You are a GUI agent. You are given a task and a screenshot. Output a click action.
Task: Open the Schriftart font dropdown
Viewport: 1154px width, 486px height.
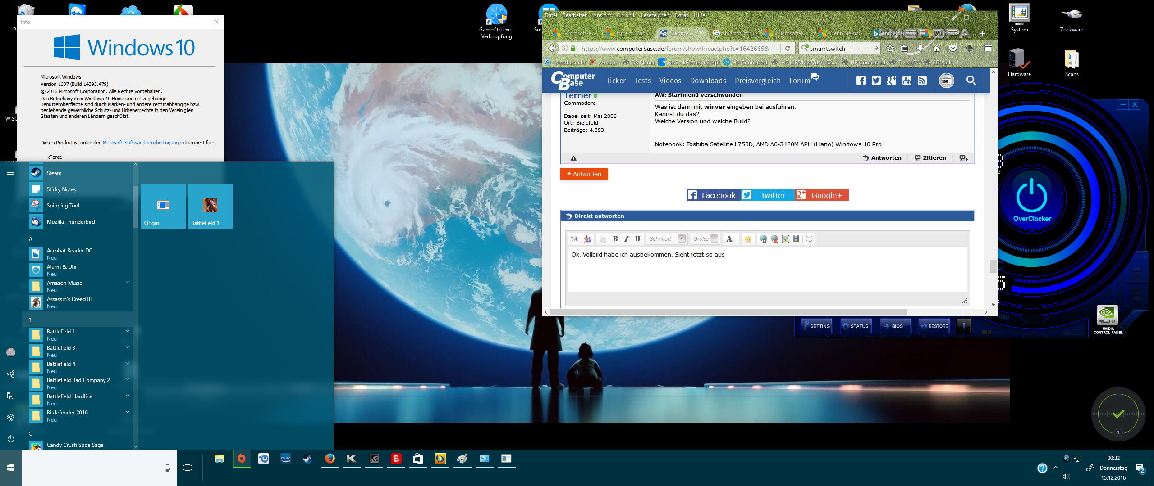[x=682, y=239]
